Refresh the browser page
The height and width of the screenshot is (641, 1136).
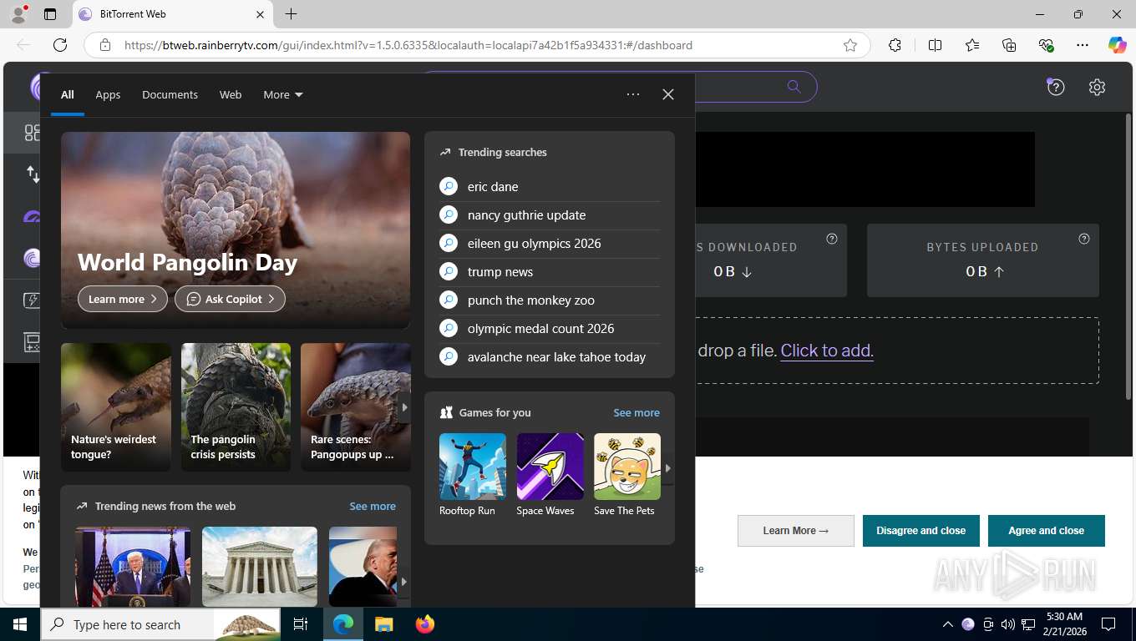click(x=60, y=45)
